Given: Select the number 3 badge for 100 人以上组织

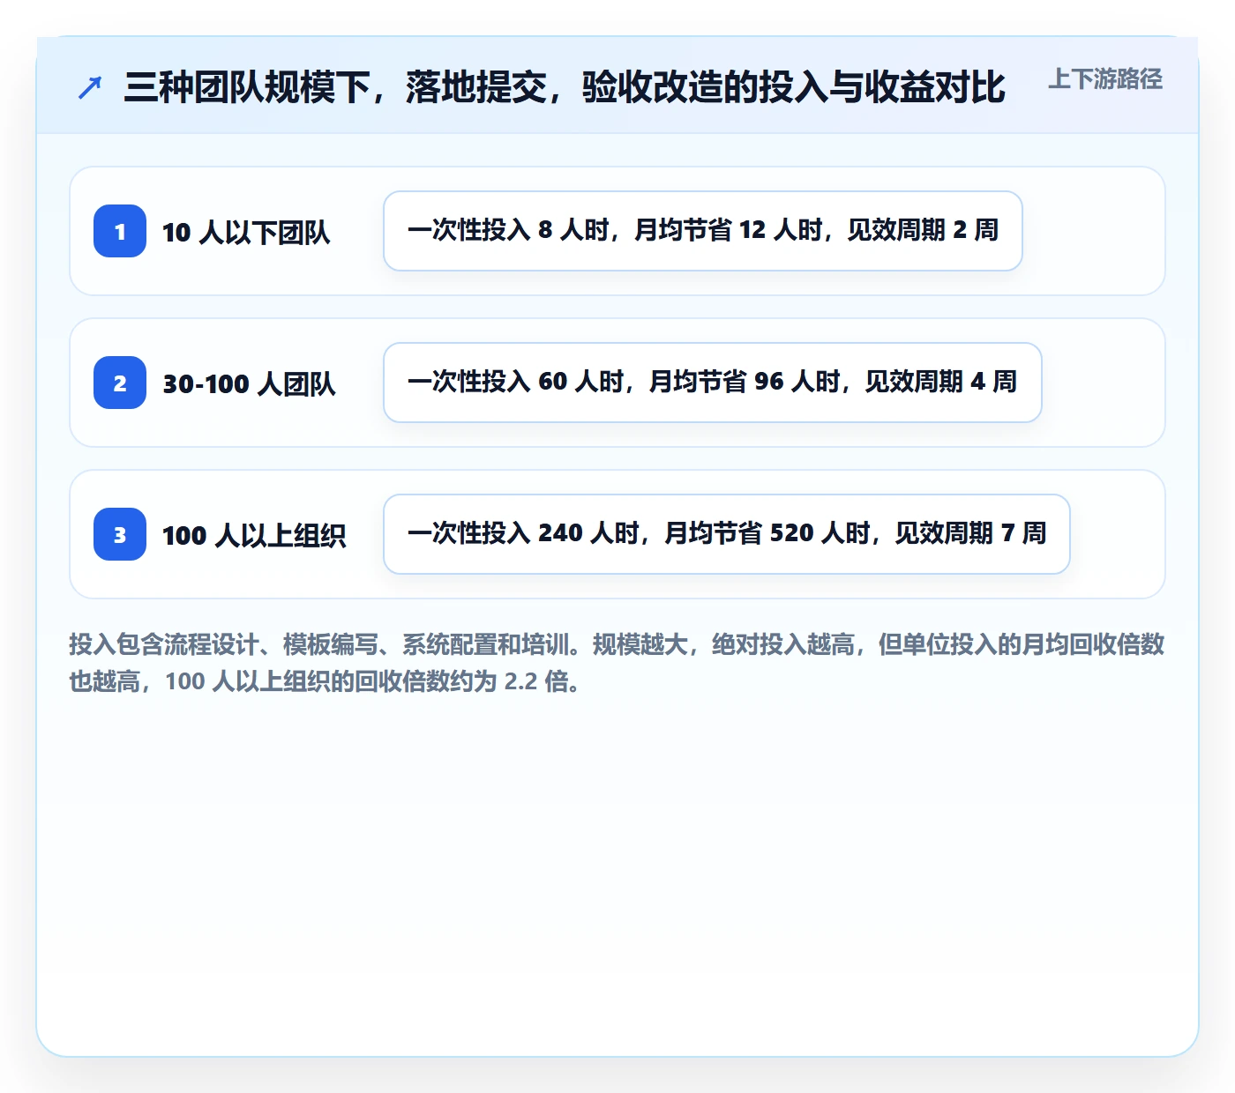Looking at the screenshot, I should [120, 534].
